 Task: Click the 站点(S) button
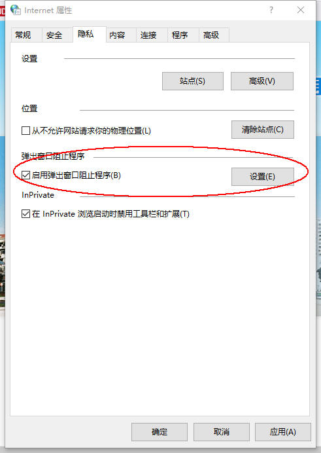point(193,81)
